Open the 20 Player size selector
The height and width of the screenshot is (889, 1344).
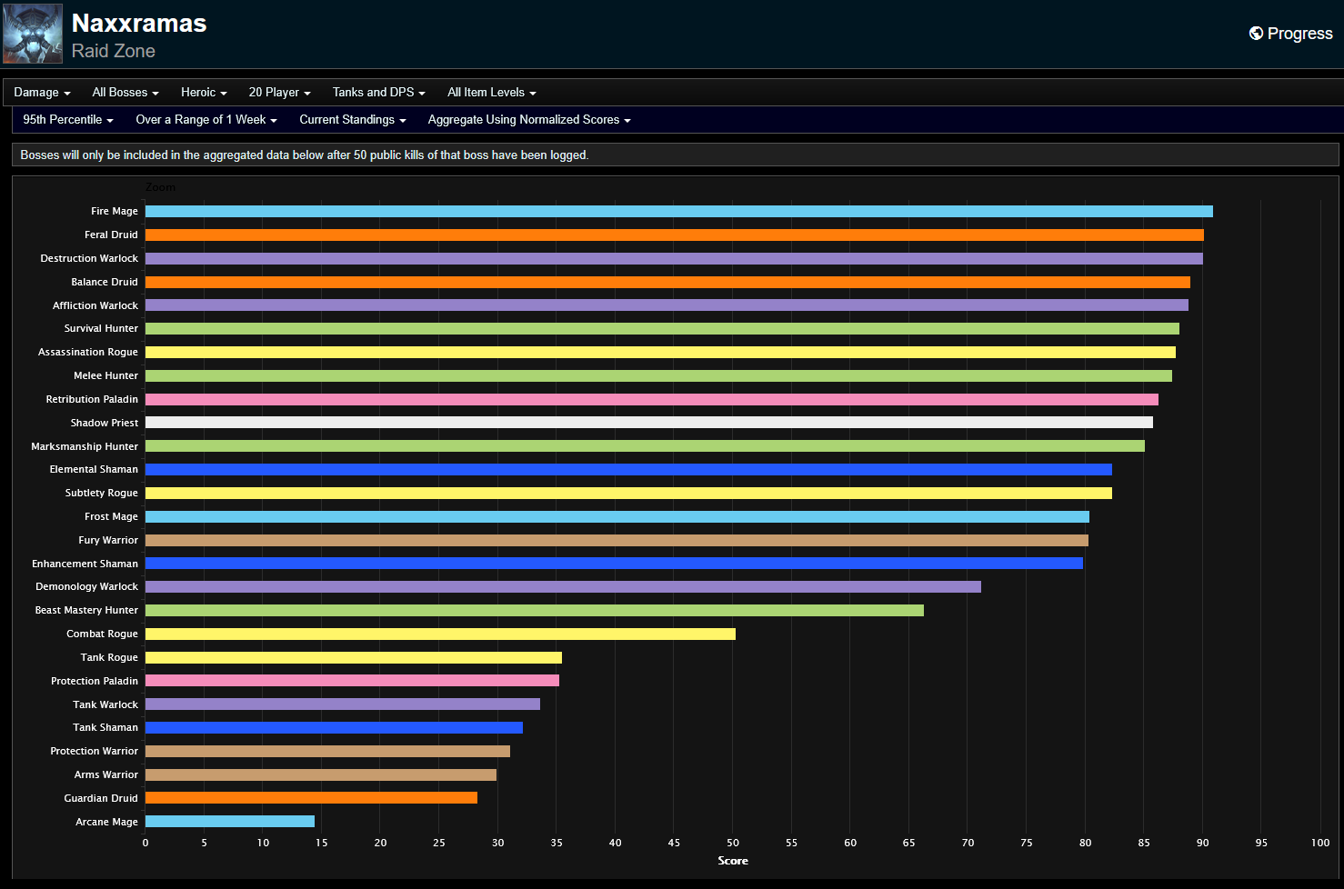(278, 92)
